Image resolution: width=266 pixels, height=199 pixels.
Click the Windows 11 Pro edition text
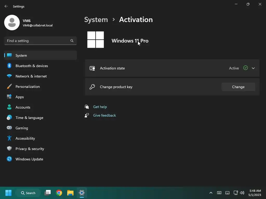pos(130,41)
